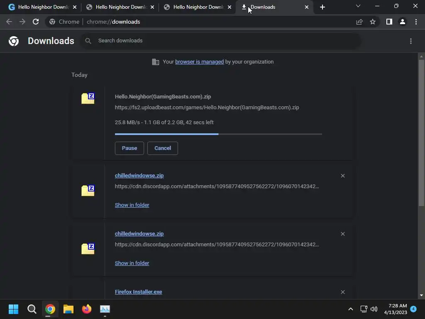Reload the downloads page
Viewport: 425px width, 319px height.
(x=36, y=22)
